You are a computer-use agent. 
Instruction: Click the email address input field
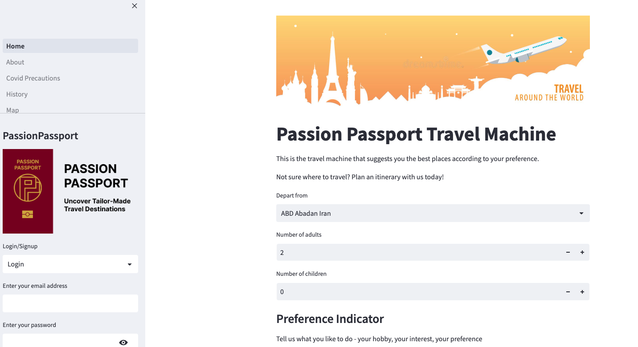pyautogui.click(x=70, y=303)
